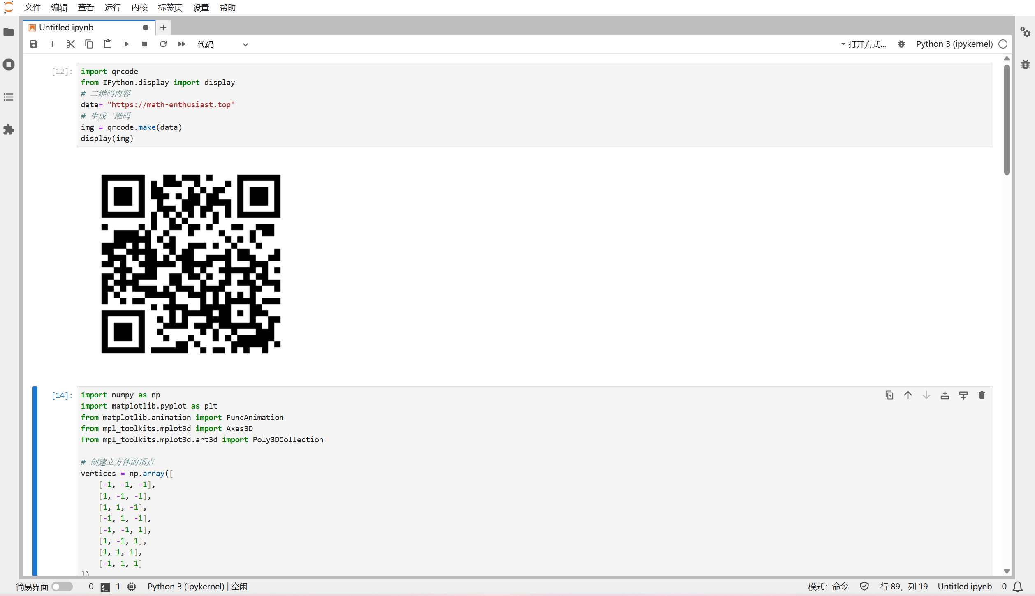Screen dimensions: 1035x596
Task: Open property inspector gears icon
Action: click(x=1025, y=32)
